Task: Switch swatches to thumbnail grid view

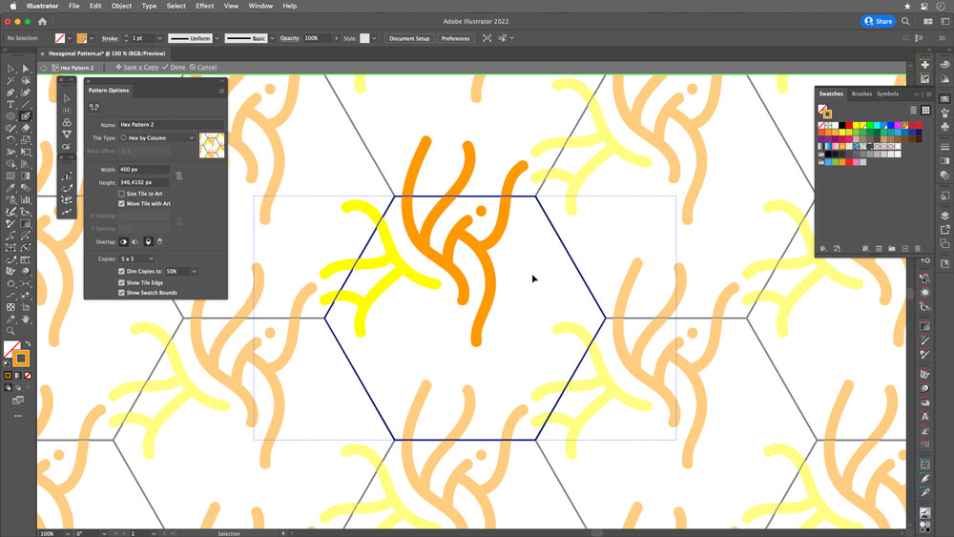Action: pos(925,110)
